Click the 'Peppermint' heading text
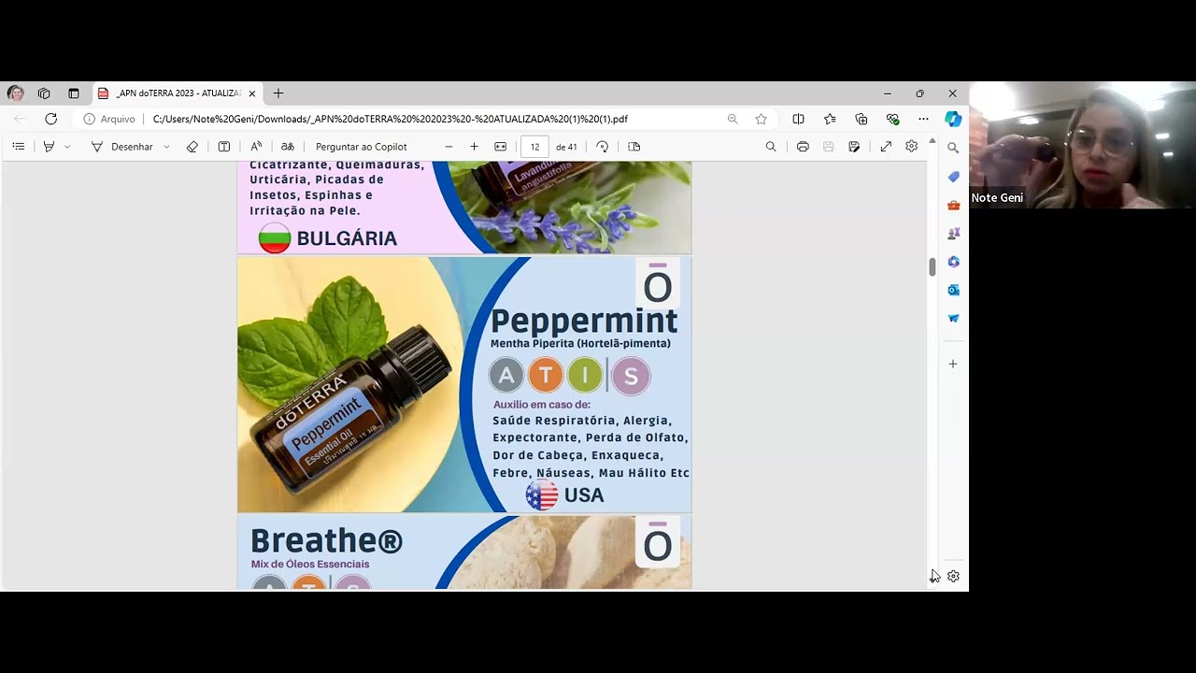 pyautogui.click(x=584, y=321)
